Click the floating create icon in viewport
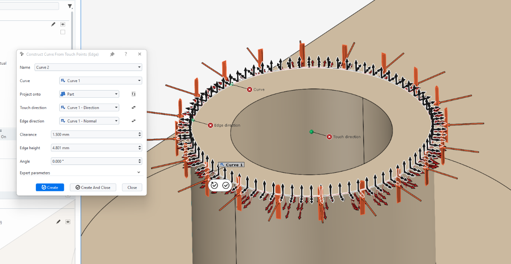 (x=214, y=185)
